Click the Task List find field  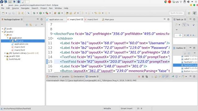tap(179, 35)
